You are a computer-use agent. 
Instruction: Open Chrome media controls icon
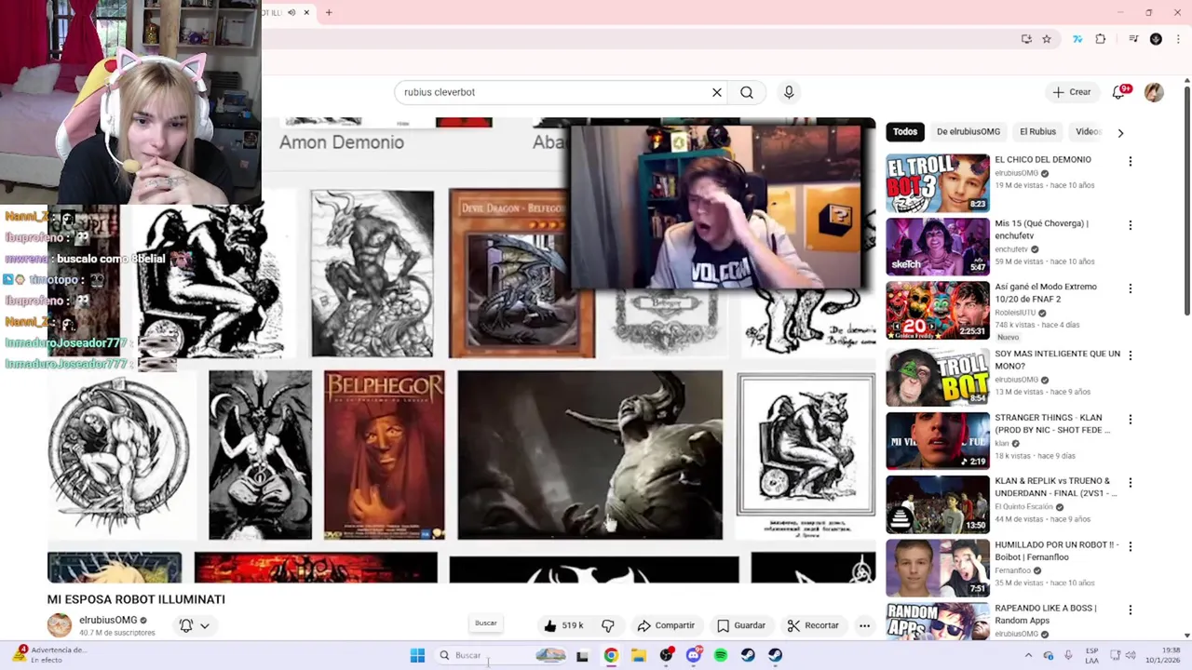pyautogui.click(x=1133, y=39)
